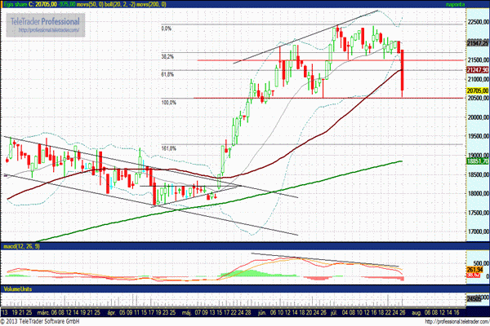490x326 pixels.
Task: Click the 20705,00 current price tag
Action: [x=477, y=91]
